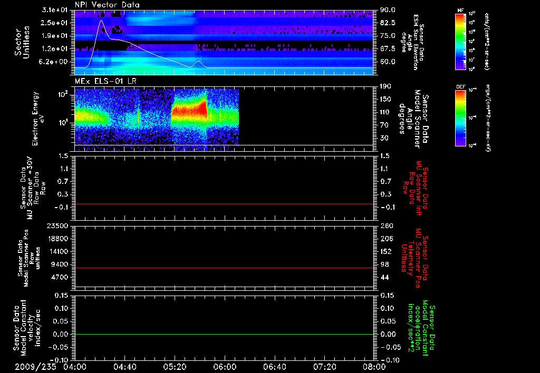Click the "2009/235" date label
Screen dimensions: 540x373
35,367
